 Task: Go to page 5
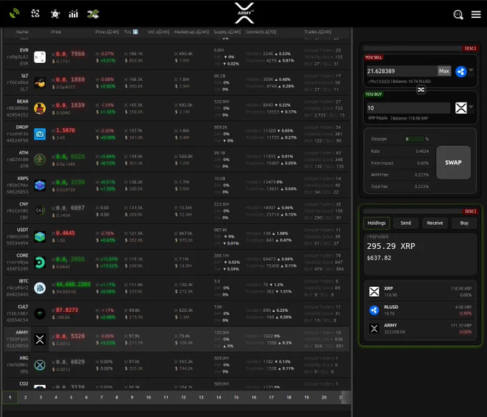(71, 398)
